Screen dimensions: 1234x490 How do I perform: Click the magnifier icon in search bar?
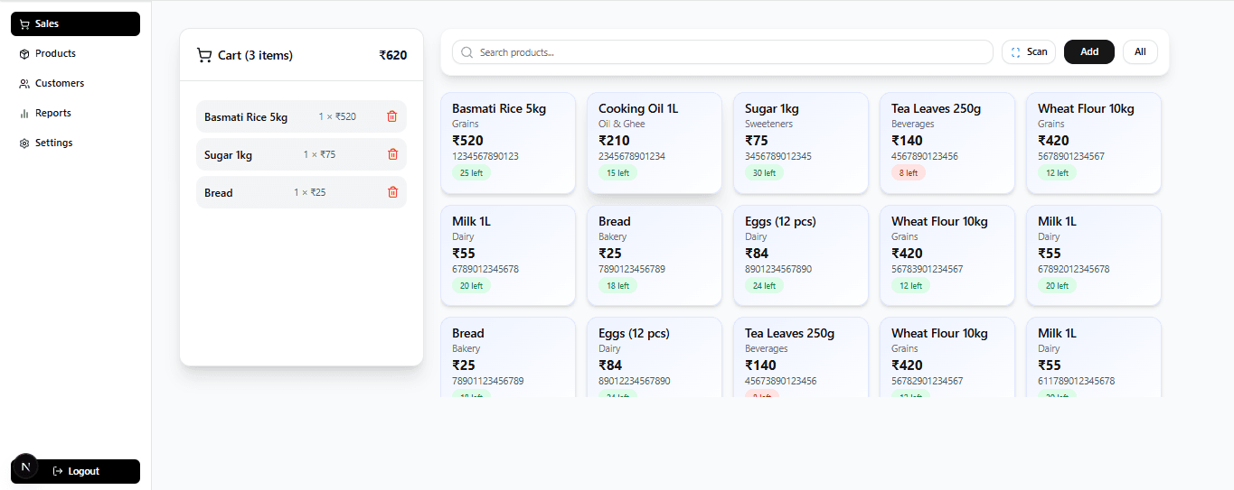tap(467, 52)
